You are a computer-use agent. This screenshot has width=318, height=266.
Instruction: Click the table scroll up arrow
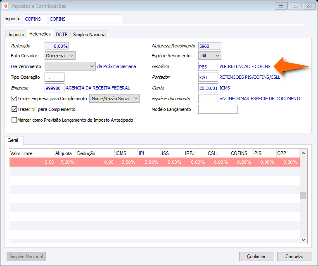304,153
